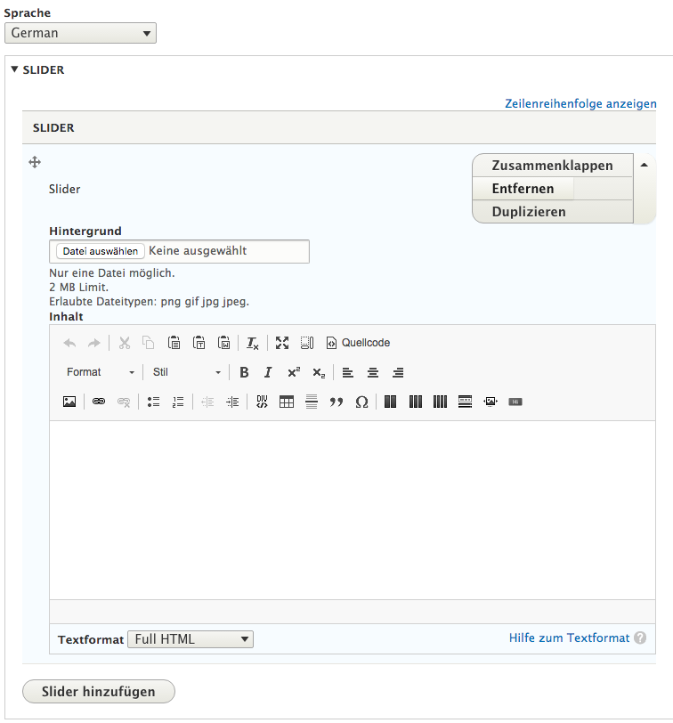Remove formatting with the Tx icon

tap(253, 343)
